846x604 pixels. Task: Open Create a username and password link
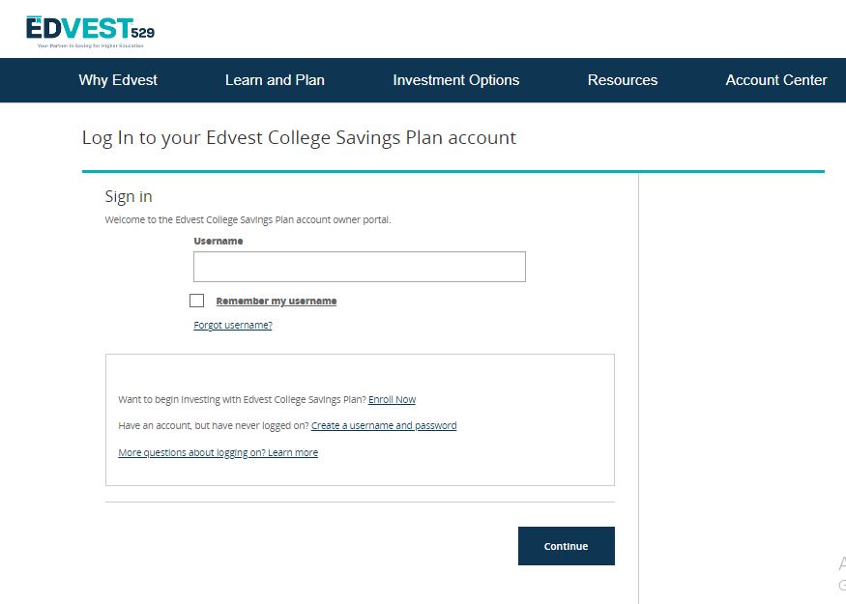point(384,425)
